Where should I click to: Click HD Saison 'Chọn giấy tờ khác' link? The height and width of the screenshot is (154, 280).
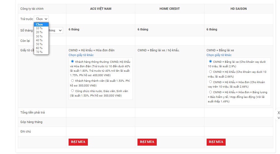(219, 55)
